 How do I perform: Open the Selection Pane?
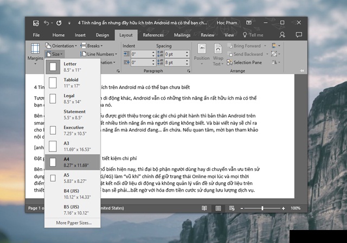tap(247, 62)
